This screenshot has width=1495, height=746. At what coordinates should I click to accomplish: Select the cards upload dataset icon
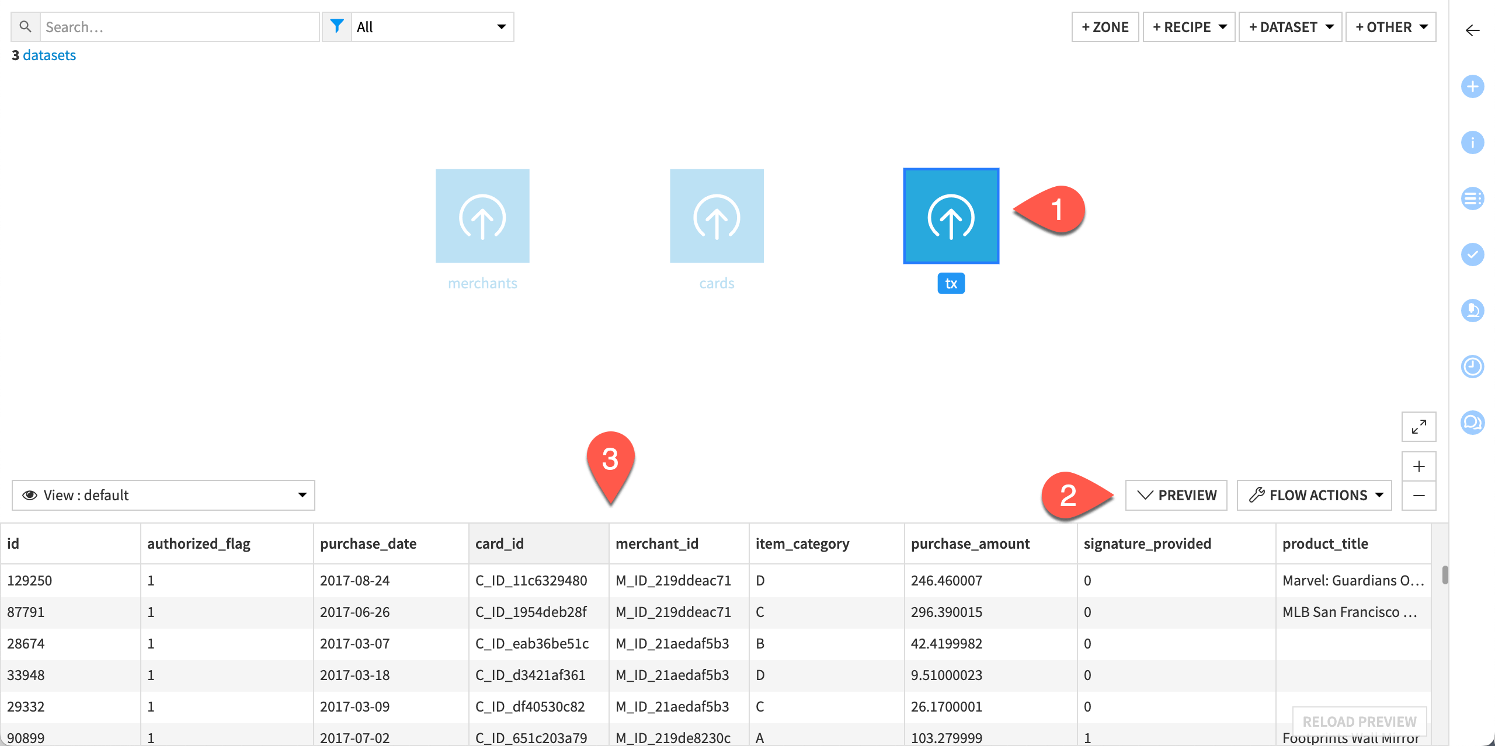(717, 215)
